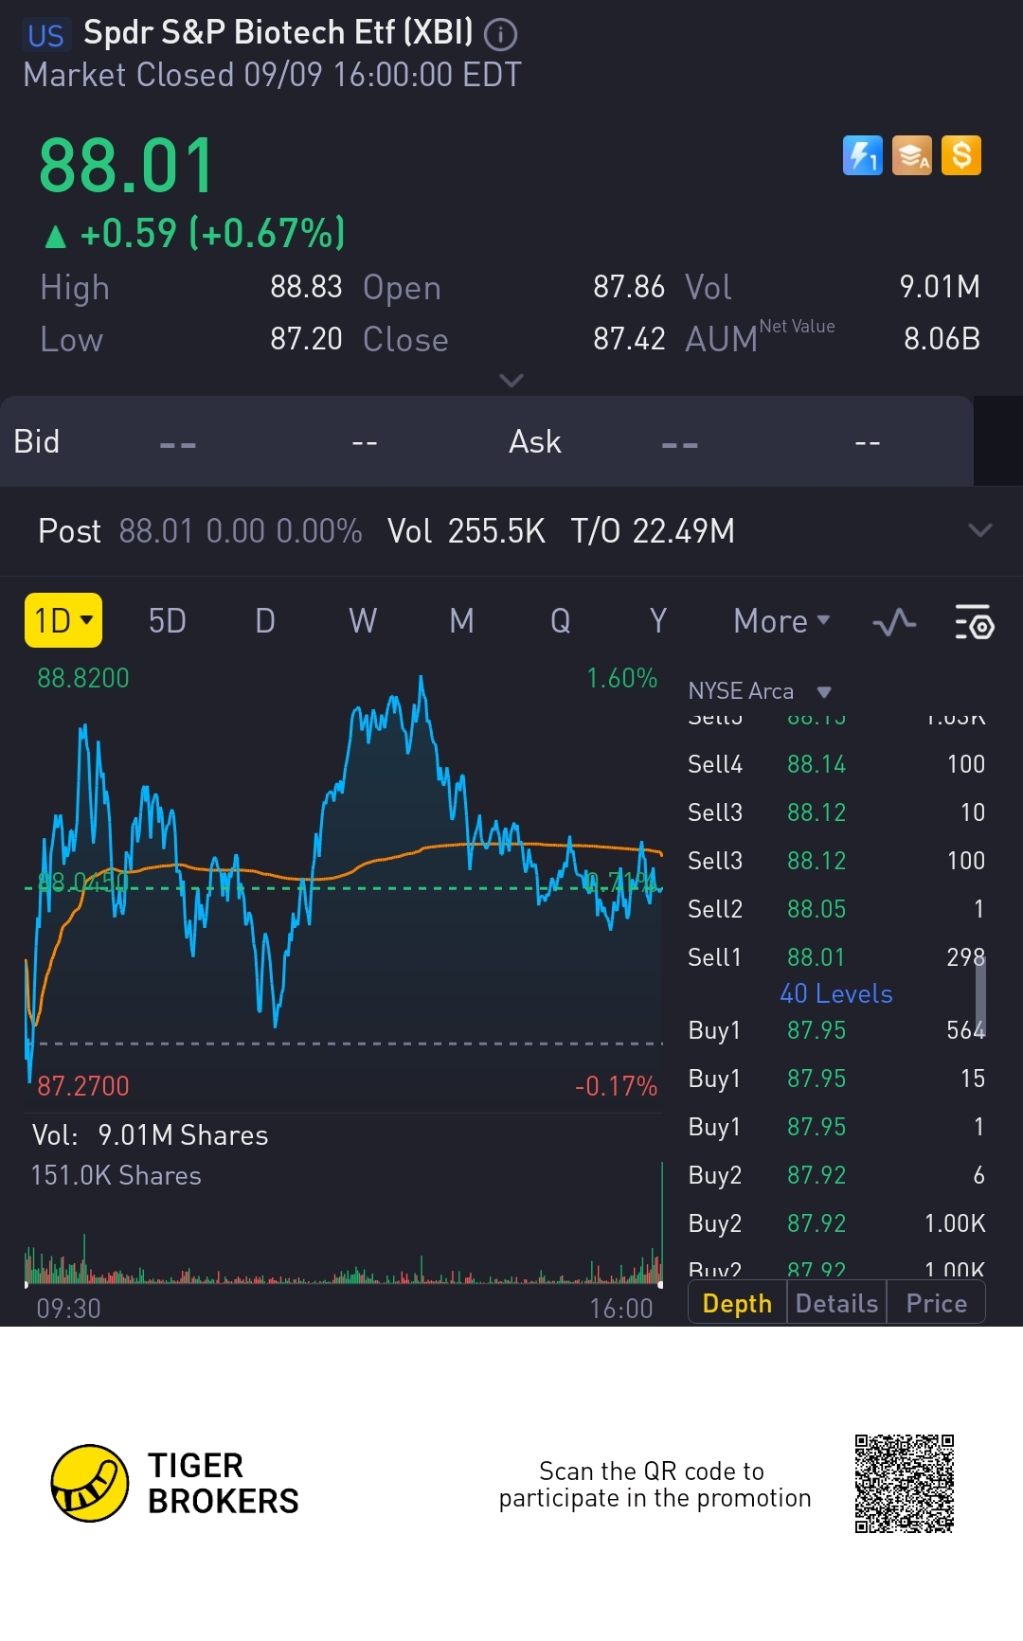1023x1641 pixels.
Task: Tap the last price 88.01 headline
Action: 126,167
